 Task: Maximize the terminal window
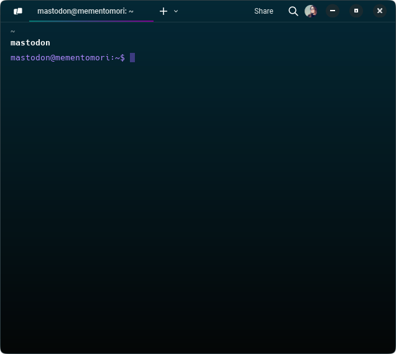(x=356, y=11)
